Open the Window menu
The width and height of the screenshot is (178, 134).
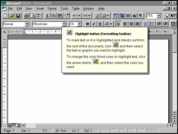pos(88,9)
